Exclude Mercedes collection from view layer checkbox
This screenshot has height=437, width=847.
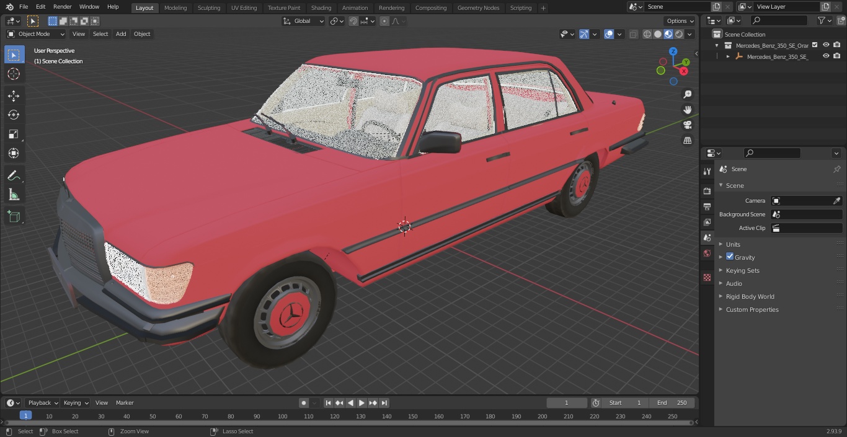[x=815, y=45]
